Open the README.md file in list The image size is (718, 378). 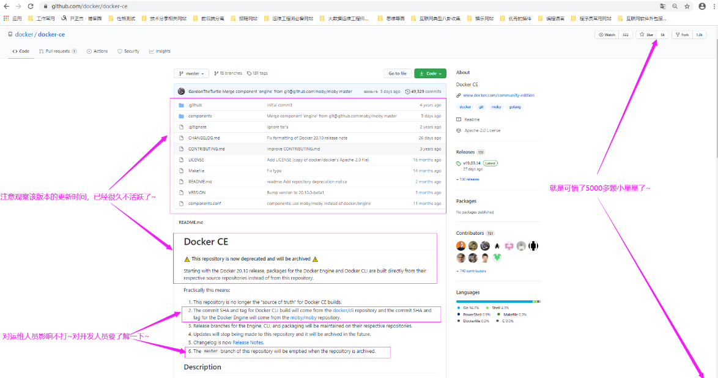200,182
